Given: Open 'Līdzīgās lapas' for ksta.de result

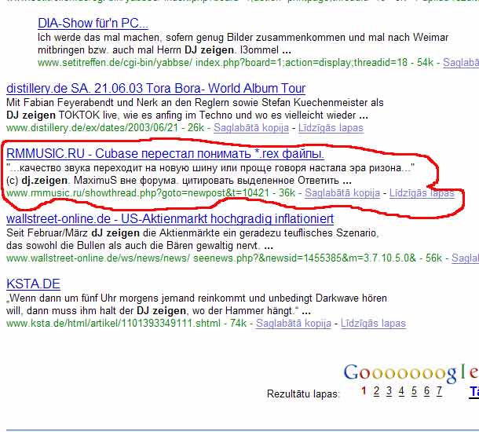Looking at the screenshot, I should (x=373, y=324).
